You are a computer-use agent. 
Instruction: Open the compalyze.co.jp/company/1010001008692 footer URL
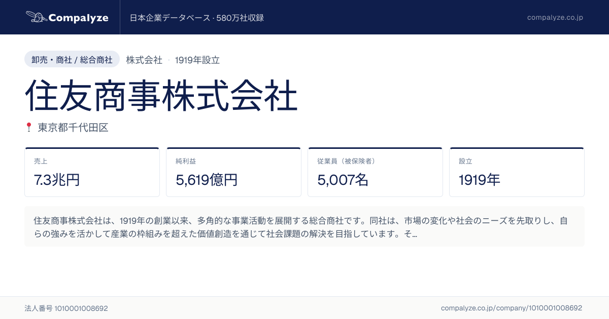pos(512,308)
